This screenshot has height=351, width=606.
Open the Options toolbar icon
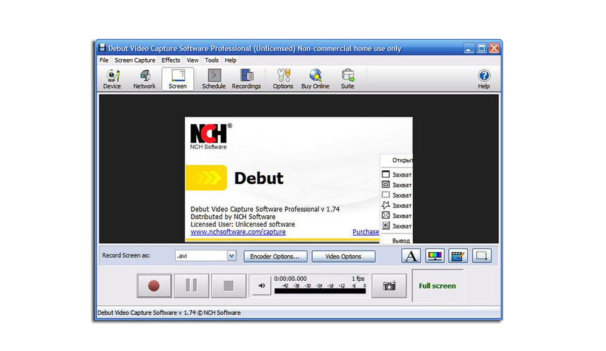[x=283, y=79]
